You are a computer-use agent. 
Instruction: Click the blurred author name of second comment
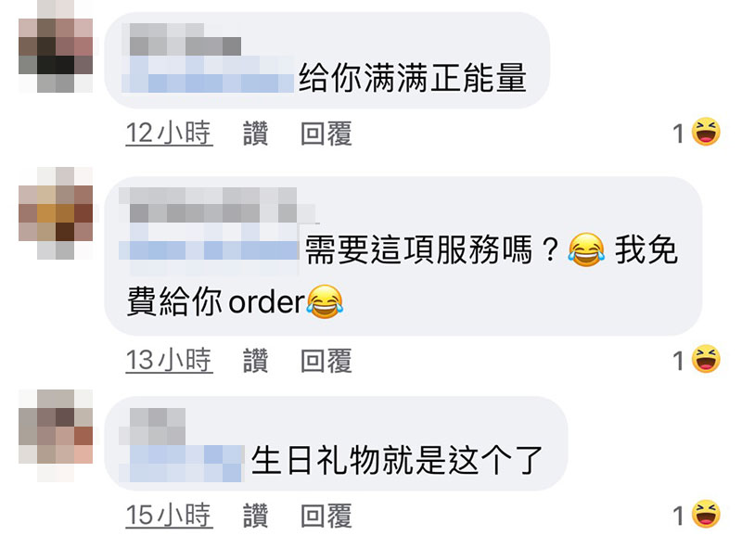point(217,205)
